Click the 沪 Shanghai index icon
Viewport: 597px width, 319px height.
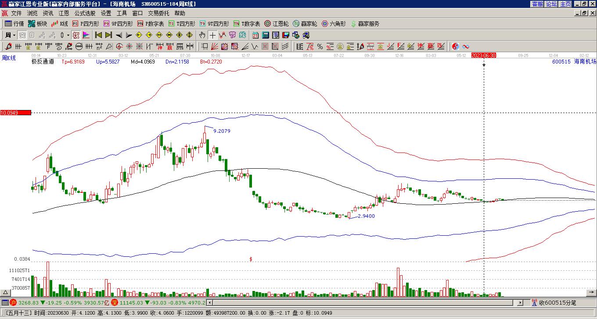click(13, 302)
